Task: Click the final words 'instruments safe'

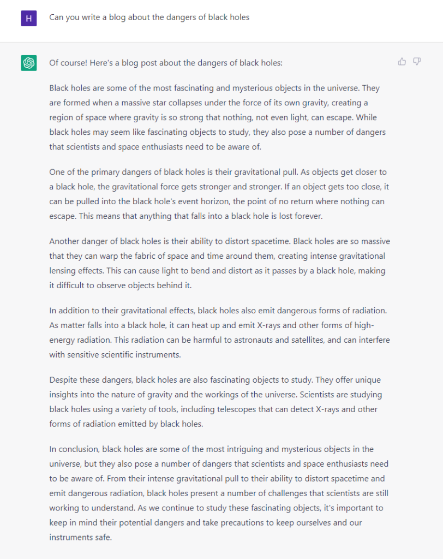Action: 80,537
